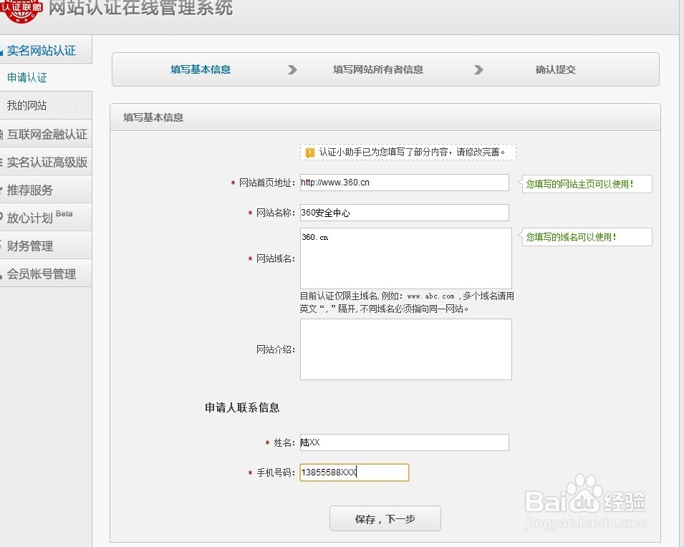Open 财务管理 sidebar section

click(45, 246)
